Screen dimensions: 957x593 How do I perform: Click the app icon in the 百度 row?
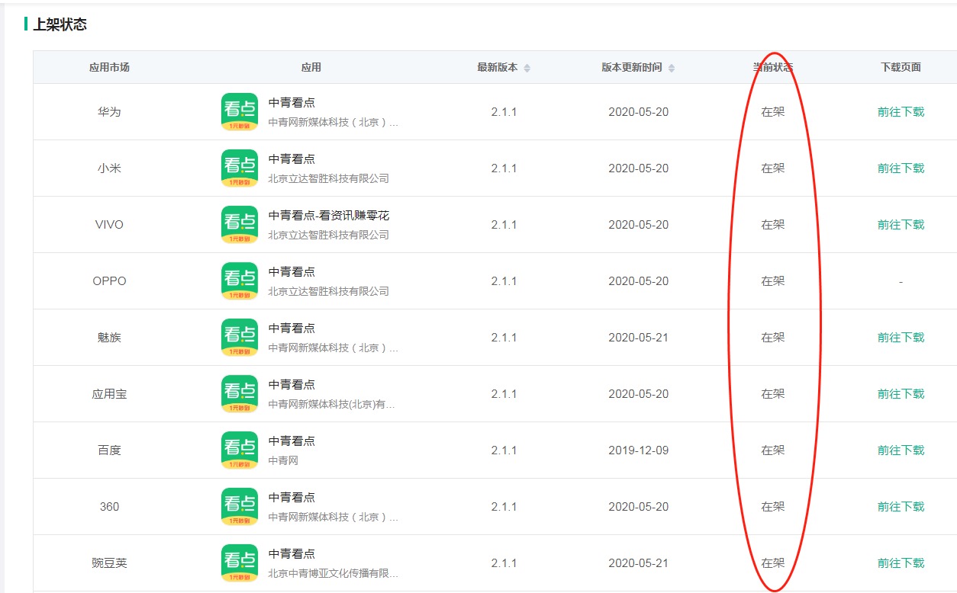pos(240,450)
